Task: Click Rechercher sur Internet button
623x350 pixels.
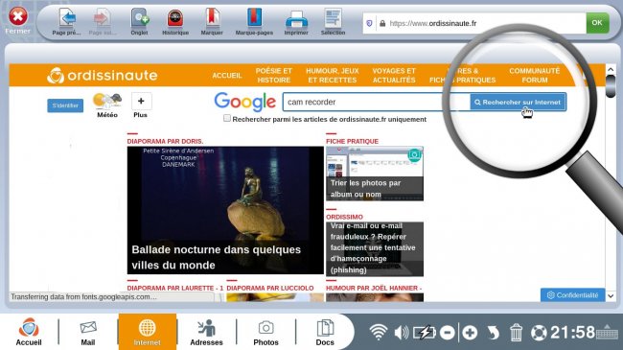Action: [x=518, y=103]
